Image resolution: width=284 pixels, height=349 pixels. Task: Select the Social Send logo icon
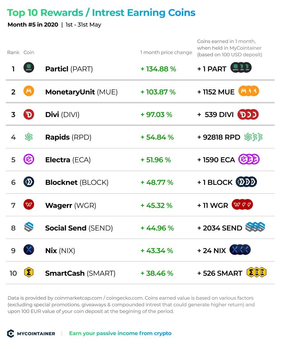click(29, 227)
